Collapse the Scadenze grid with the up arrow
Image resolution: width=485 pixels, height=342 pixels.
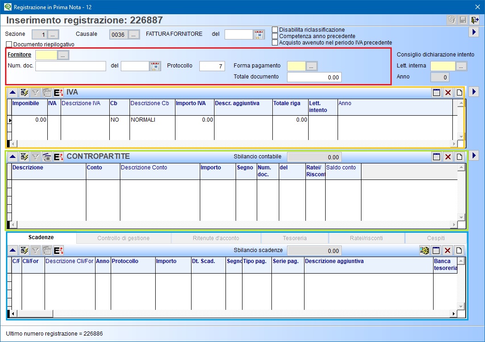(13, 250)
